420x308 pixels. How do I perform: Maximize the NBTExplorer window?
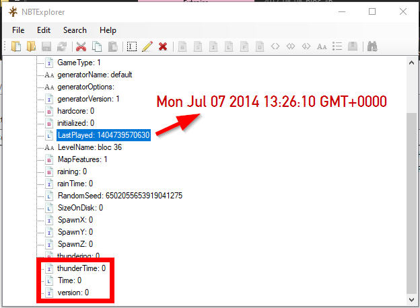pyautogui.click(x=372, y=12)
